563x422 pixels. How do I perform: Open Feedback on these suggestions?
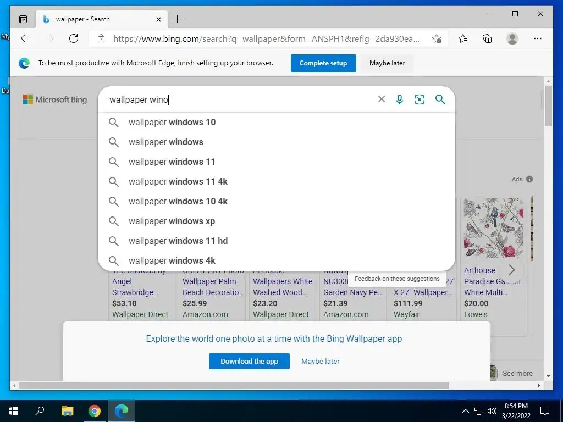(x=397, y=279)
